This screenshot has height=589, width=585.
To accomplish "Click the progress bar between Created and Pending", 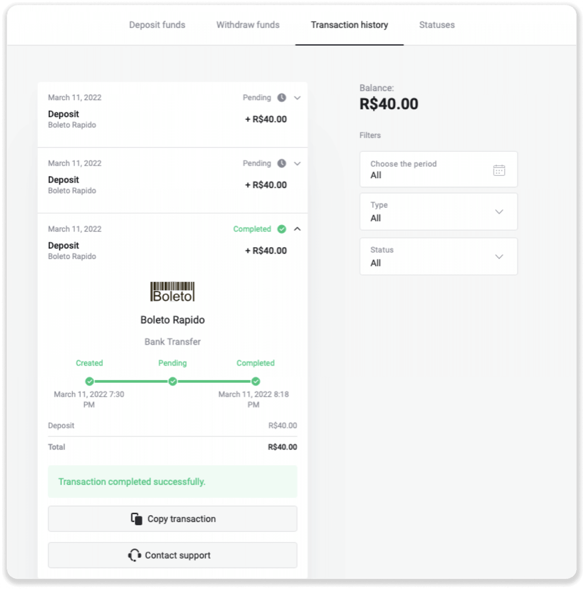I will (x=130, y=381).
